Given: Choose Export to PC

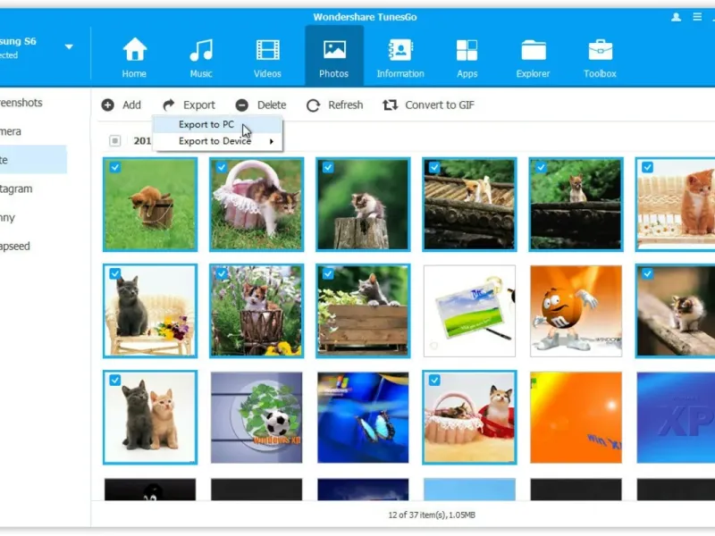Looking at the screenshot, I should [218, 124].
